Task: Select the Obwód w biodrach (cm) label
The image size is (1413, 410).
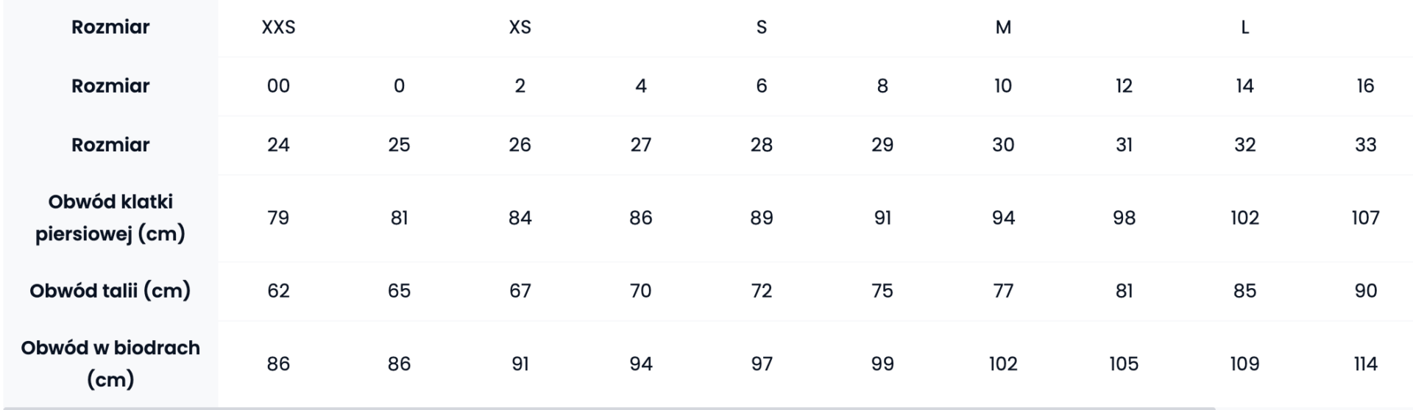Action: click(x=110, y=364)
